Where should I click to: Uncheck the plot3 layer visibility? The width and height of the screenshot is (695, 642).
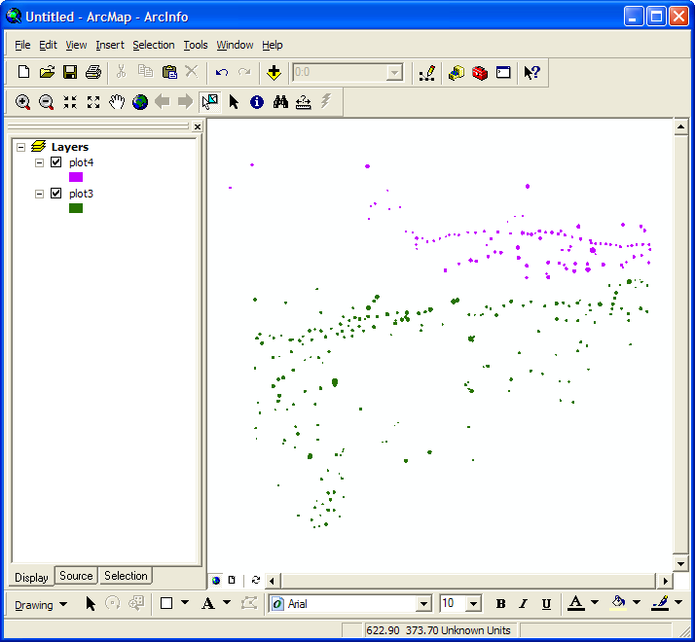pyautogui.click(x=55, y=194)
